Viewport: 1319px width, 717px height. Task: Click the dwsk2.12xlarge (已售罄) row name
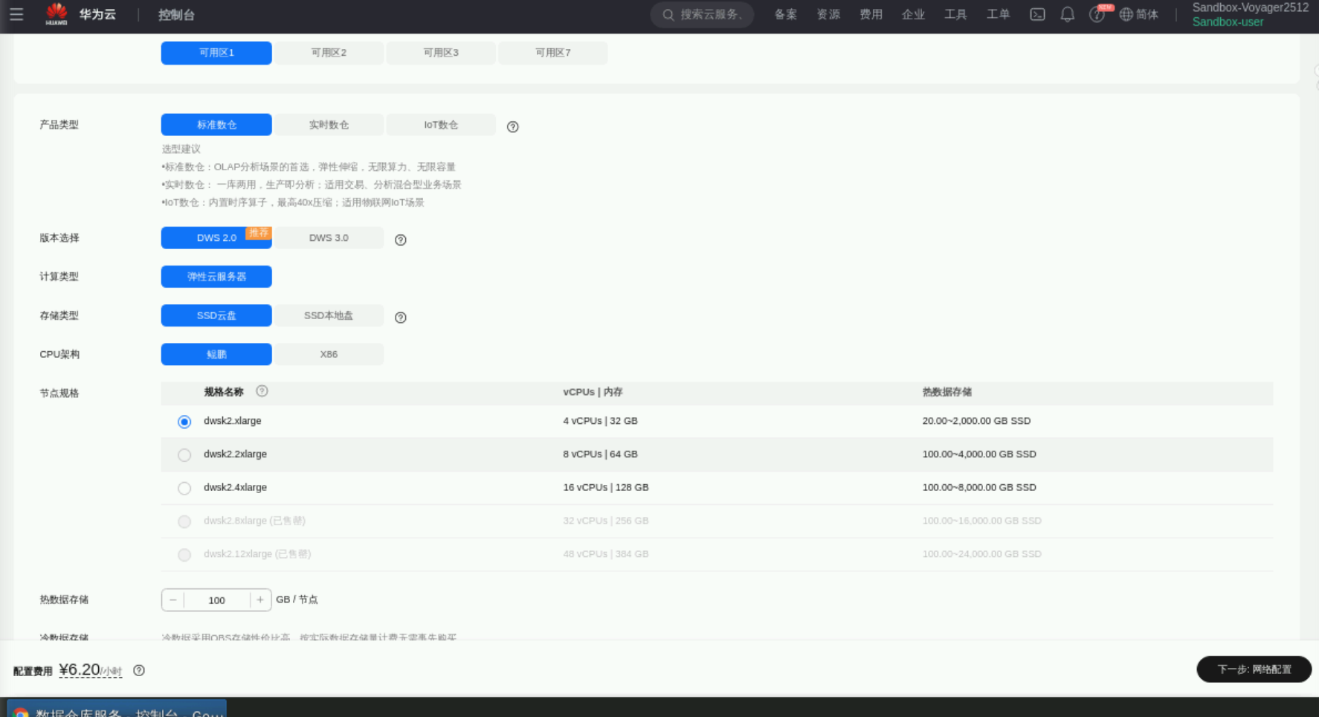coord(257,554)
